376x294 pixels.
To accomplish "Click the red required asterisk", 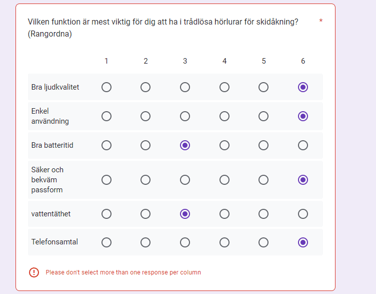I will point(320,21).
